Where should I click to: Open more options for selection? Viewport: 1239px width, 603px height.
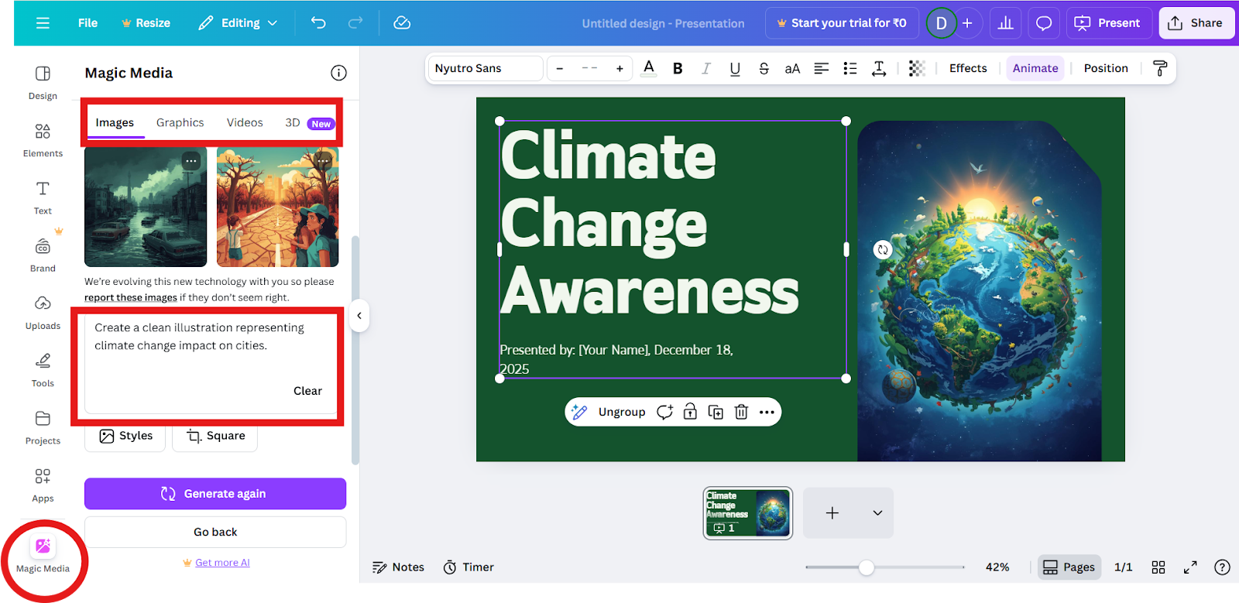point(767,412)
